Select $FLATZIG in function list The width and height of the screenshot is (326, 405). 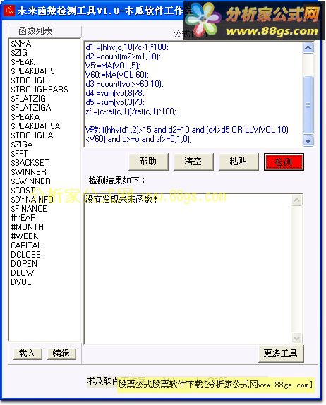[x=28, y=99]
